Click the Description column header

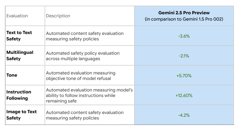coord(58,16)
